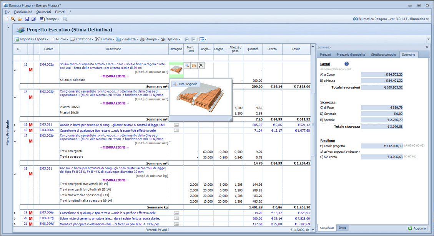Open the Opzioni dropdown
This screenshot has width=434, height=236.
click(171, 39)
